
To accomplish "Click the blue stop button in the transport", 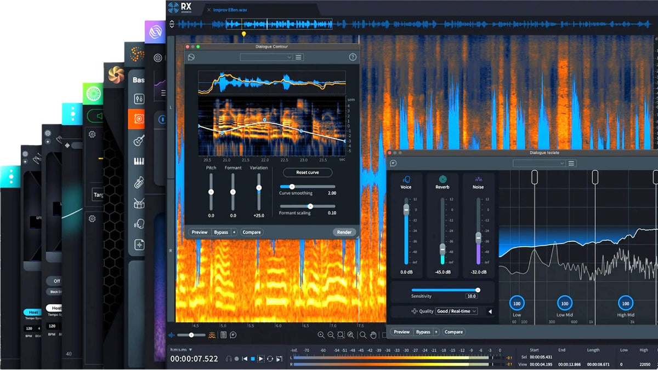I will pos(253,359).
